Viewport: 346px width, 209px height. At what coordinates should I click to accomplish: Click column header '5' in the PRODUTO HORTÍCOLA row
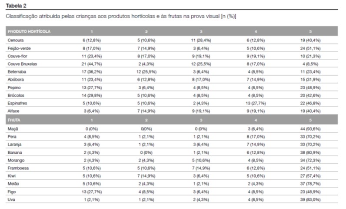coord(310,32)
